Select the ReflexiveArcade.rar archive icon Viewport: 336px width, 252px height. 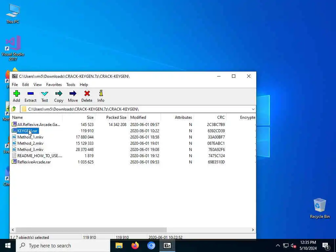(x=14, y=162)
